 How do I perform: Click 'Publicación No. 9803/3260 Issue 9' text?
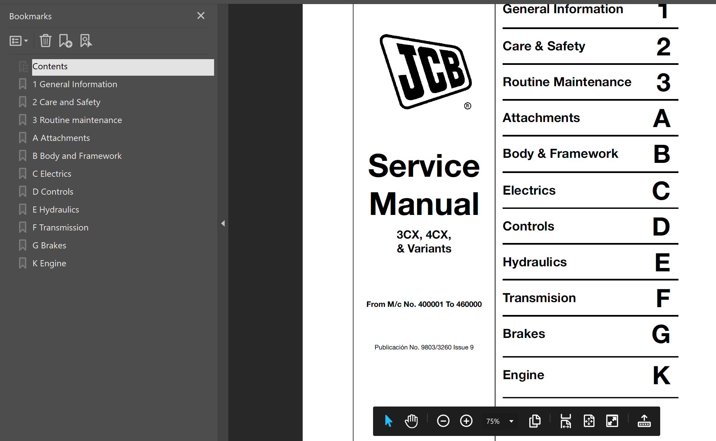tap(424, 347)
